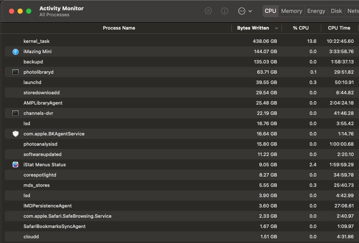Viewport: 359px width, 243px height.
Task: Select the cloudd process row
Action: [x=182, y=237]
